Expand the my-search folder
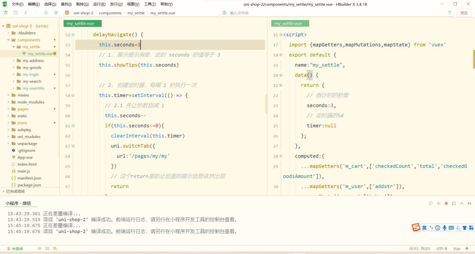 coord(13,82)
